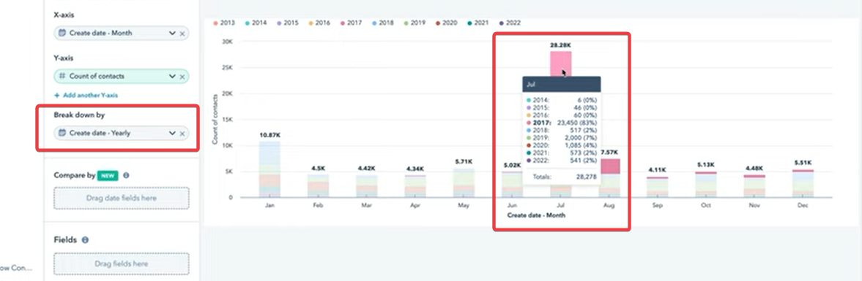Click the 2017: 23,450 (83%) tooltip row
This screenshot has height=281, width=862.
point(562,123)
